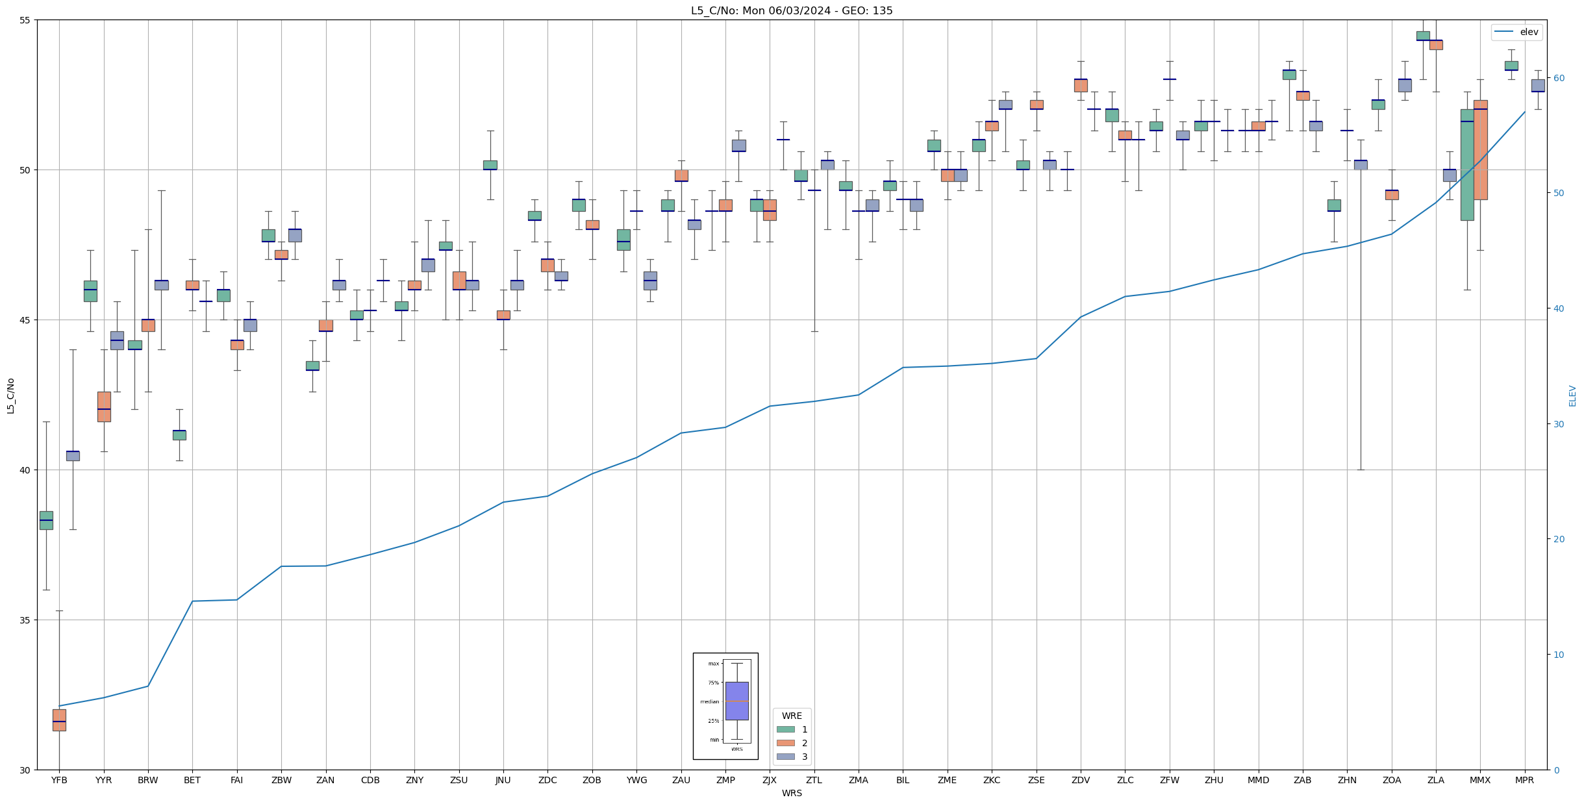The image size is (1584, 804).
Task: Select the ZAU station label
Action: click(681, 780)
